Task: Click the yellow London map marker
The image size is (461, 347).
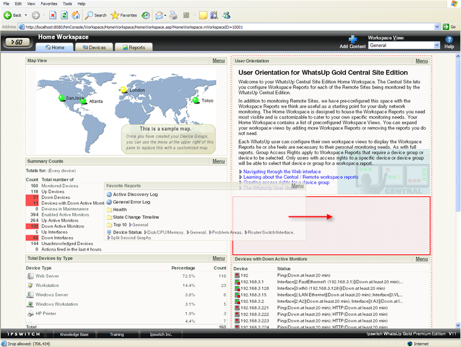Action: point(124,90)
